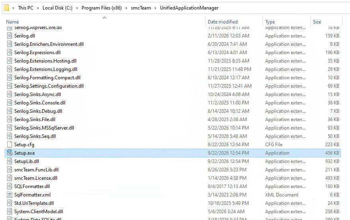Click the Std.UriTemplate.dll file icon
350x220 pixels.
tap(10, 203)
